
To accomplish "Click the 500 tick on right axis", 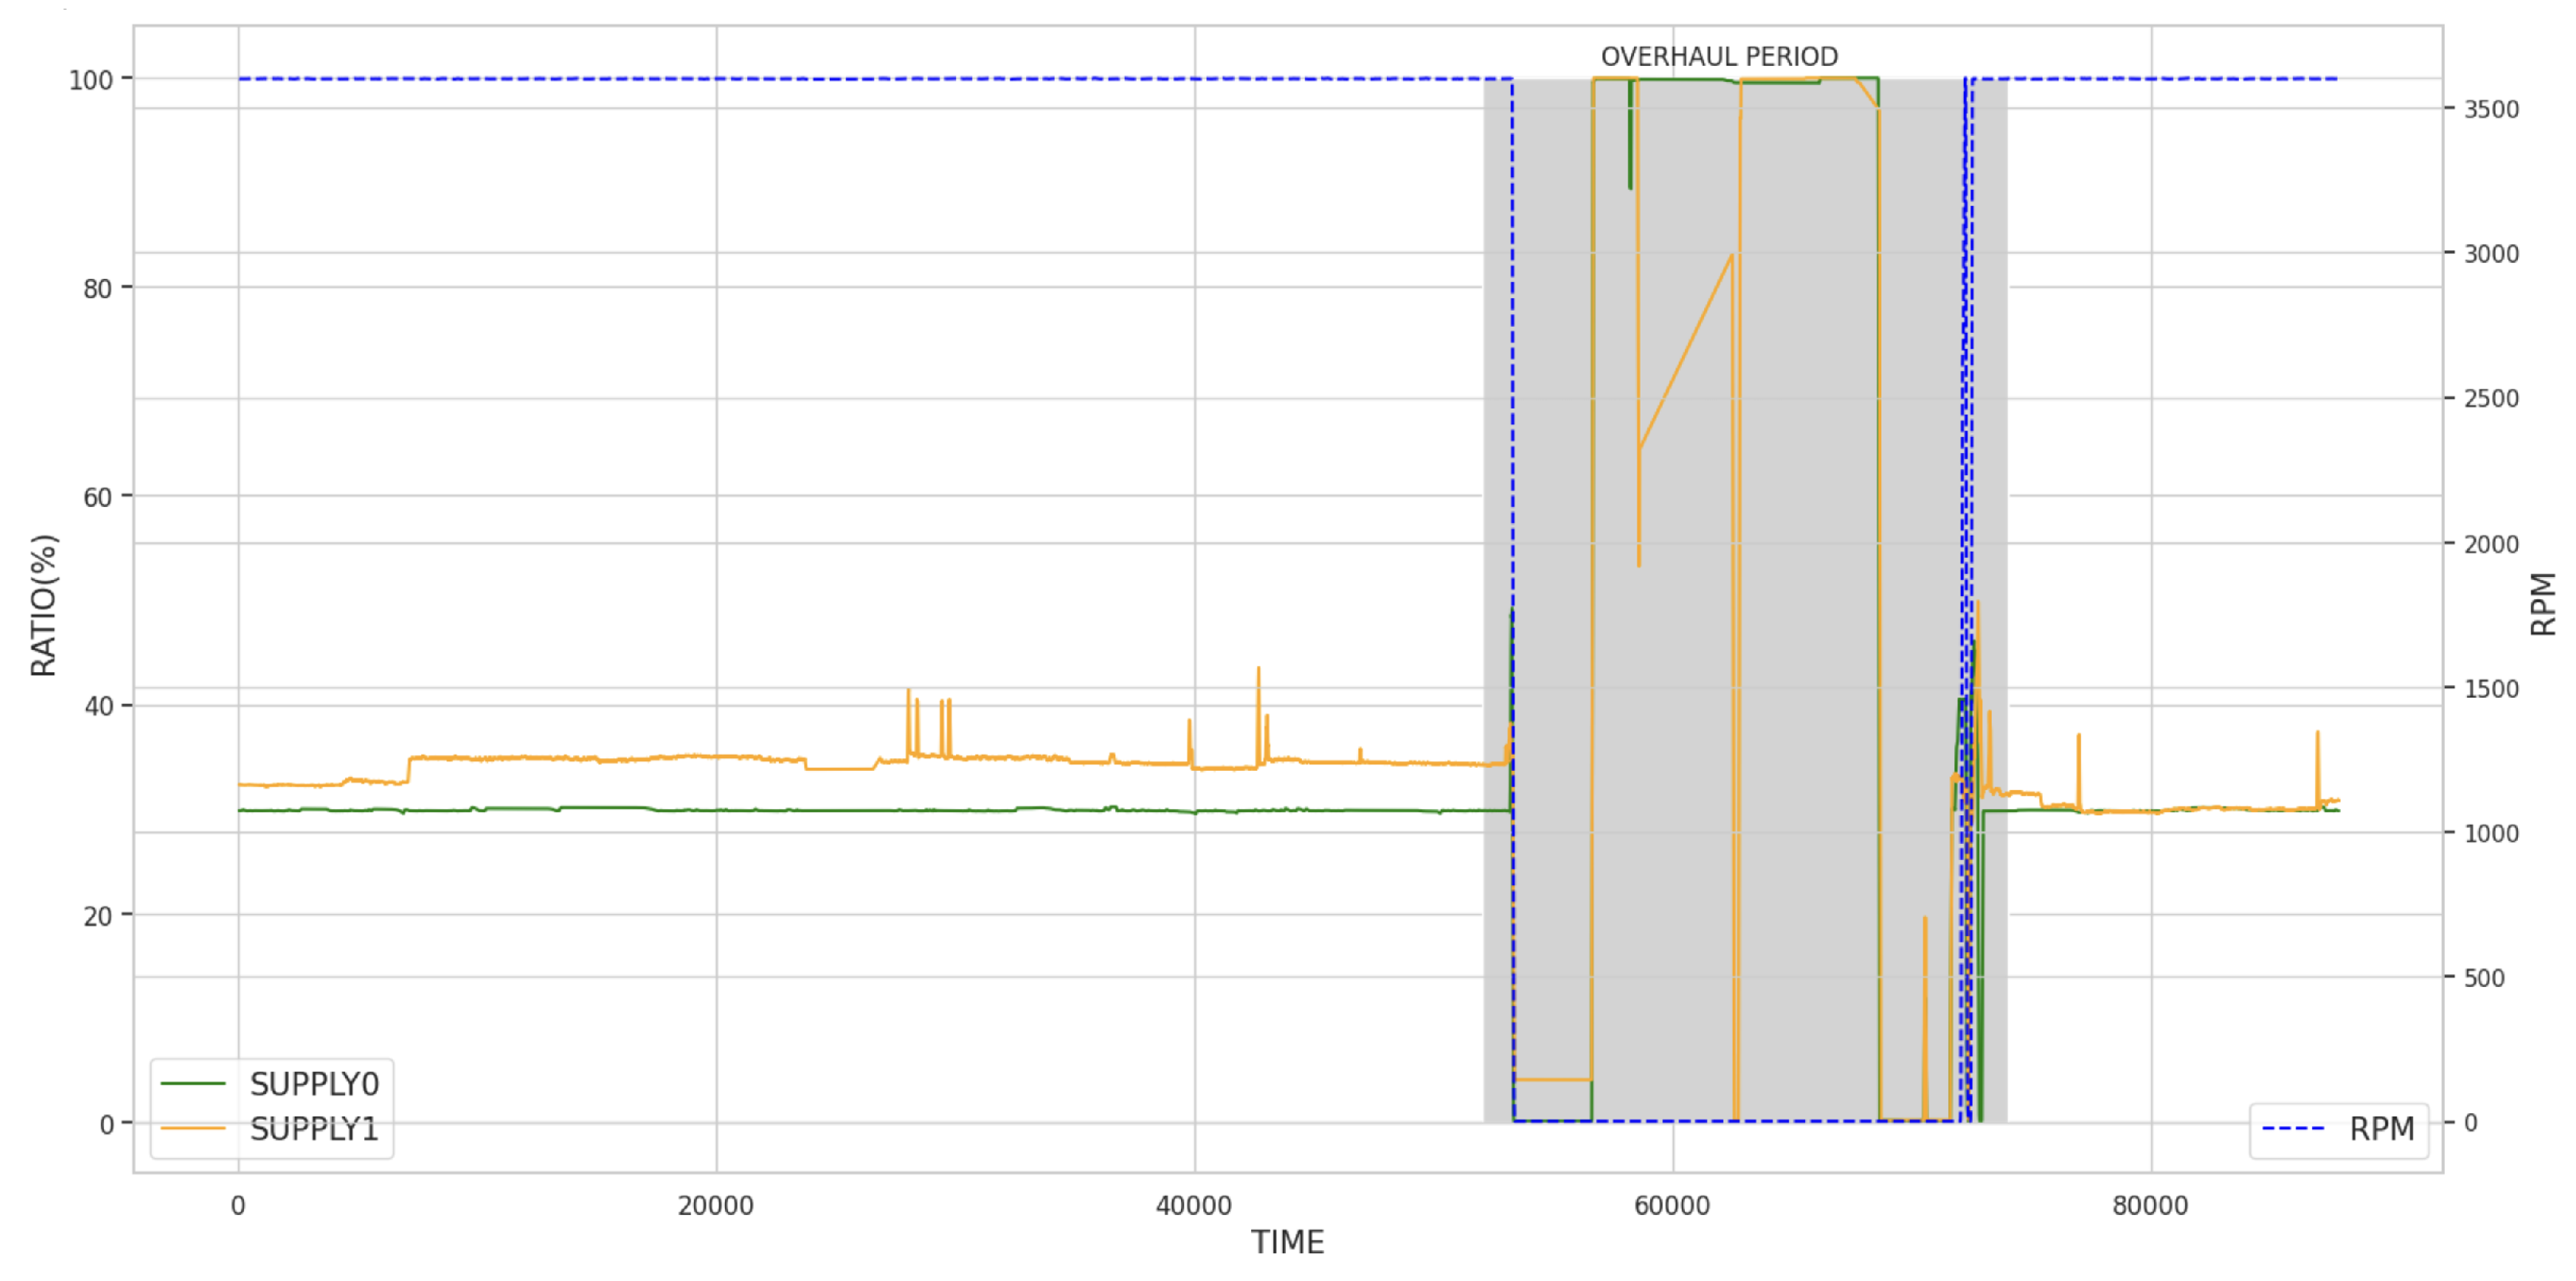I will tap(2485, 978).
